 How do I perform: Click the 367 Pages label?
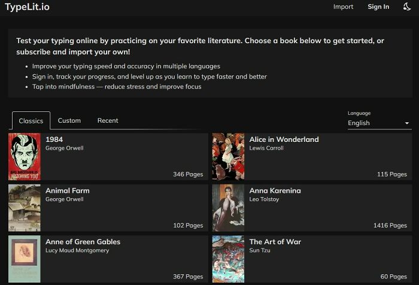[x=188, y=277]
